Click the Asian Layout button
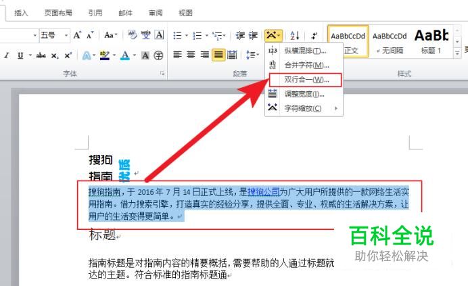This screenshot has width=468, height=286. [273, 36]
